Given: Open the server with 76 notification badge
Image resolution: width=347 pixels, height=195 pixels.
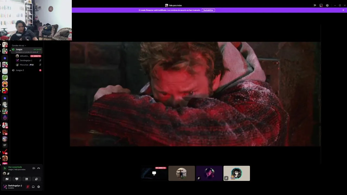Looking at the screenshot, I should 5,125.
